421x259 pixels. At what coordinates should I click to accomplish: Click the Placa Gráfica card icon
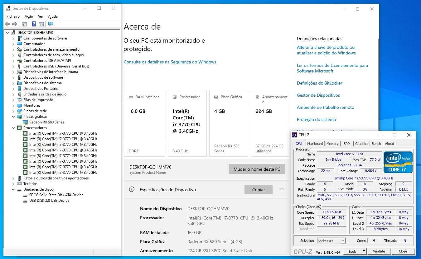(216, 97)
